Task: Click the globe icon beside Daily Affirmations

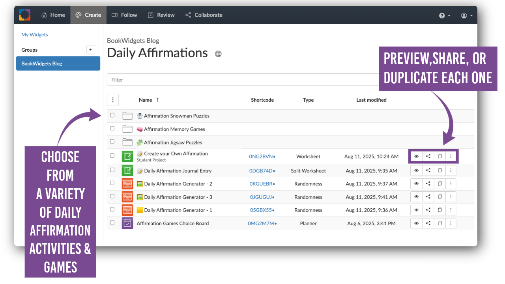Action: 218,54
